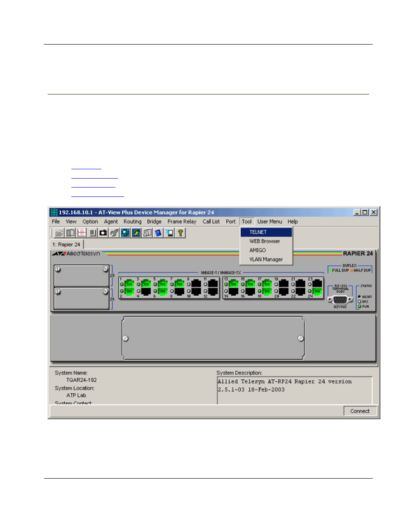
Task: Click the blue help book toolbar icon
Action: (158, 233)
